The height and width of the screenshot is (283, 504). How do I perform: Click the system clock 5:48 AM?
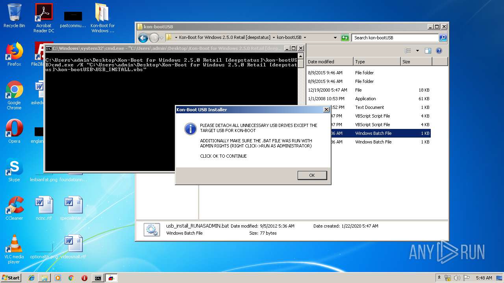click(x=484, y=278)
